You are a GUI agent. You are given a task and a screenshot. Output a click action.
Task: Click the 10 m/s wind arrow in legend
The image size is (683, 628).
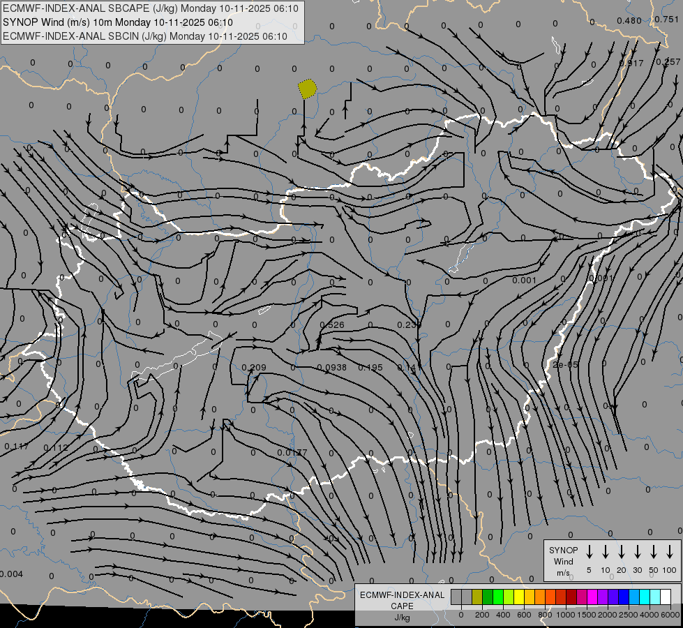point(606,552)
